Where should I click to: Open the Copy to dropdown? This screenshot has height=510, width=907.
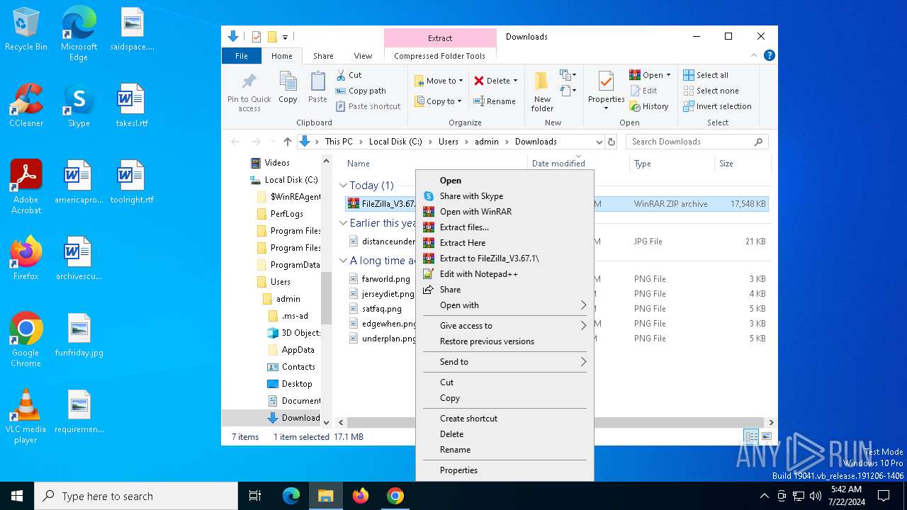(438, 101)
